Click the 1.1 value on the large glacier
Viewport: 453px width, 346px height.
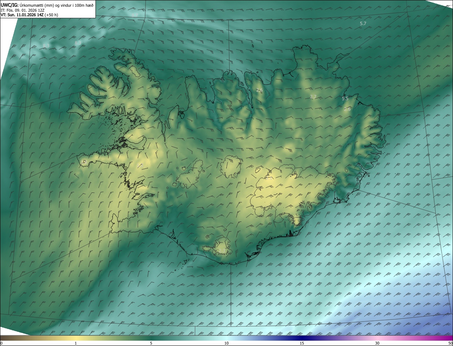coord(269,178)
